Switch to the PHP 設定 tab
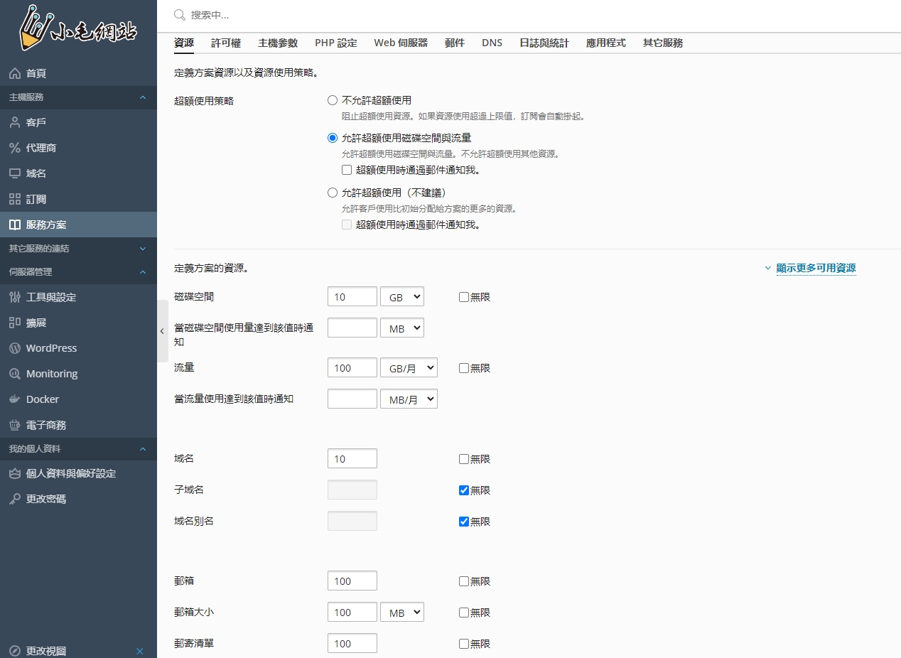This screenshot has width=901, height=658. point(336,43)
